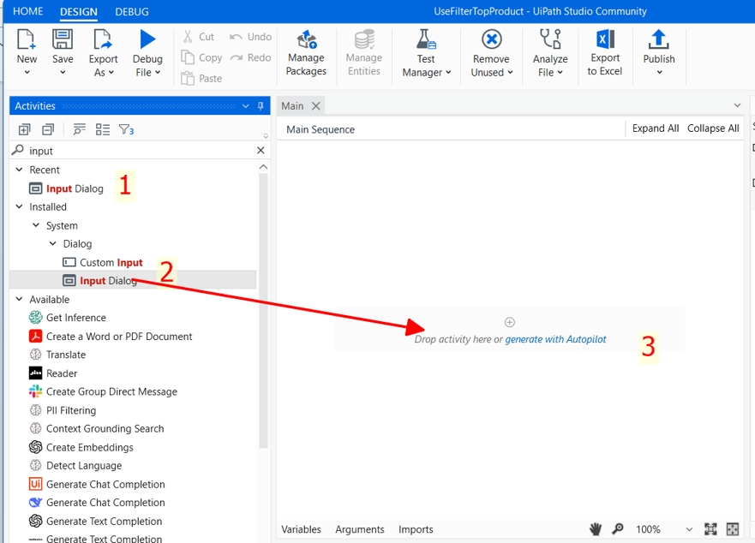This screenshot has height=543, width=755.
Task: Collapse the System node
Action: click(x=36, y=225)
